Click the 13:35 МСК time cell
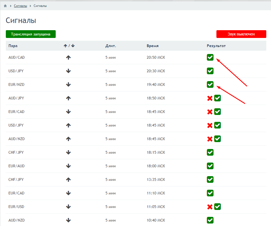 coord(156,179)
